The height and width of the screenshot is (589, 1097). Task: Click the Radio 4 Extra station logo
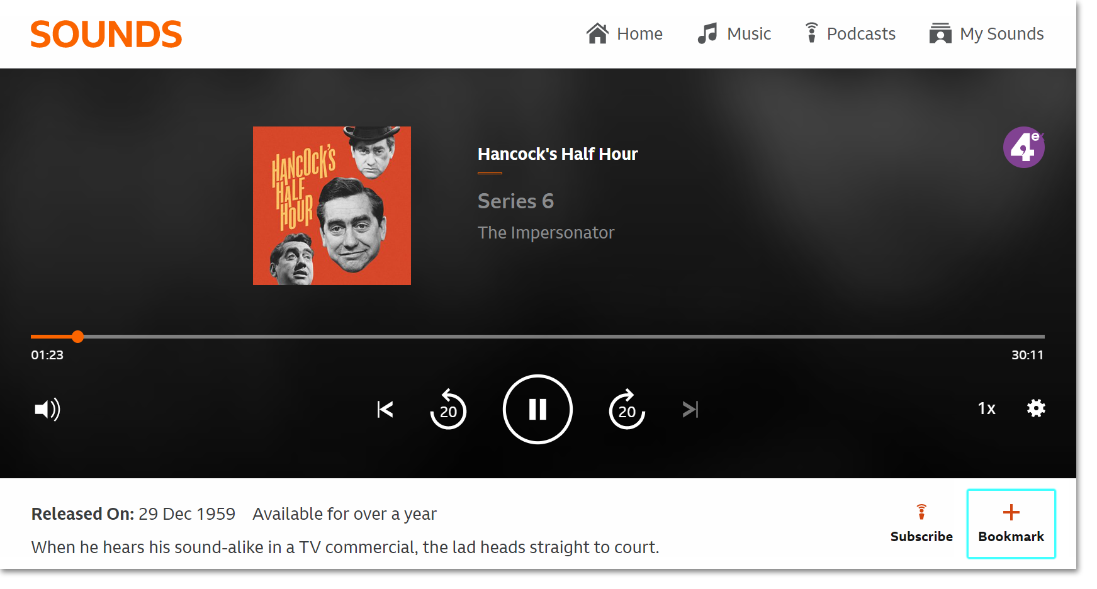tap(1023, 147)
